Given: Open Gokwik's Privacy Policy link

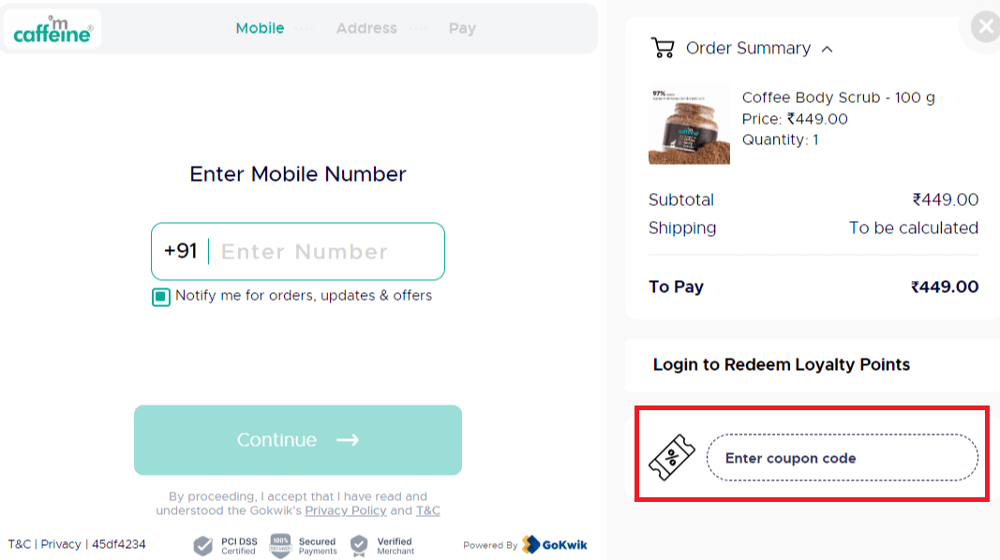Looking at the screenshot, I should (346, 510).
